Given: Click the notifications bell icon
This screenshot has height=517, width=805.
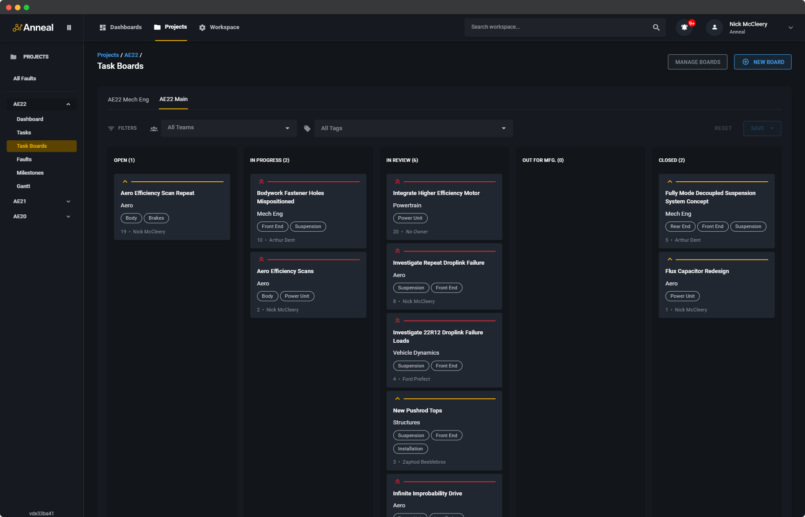Looking at the screenshot, I should [x=684, y=27].
